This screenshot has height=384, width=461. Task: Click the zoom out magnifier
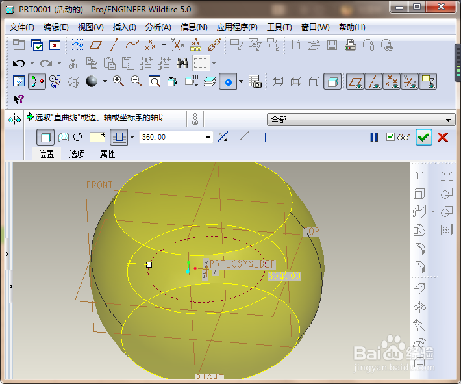[136, 81]
